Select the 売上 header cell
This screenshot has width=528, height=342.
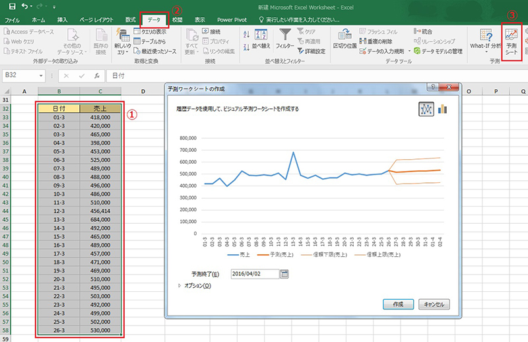coord(100,108)
